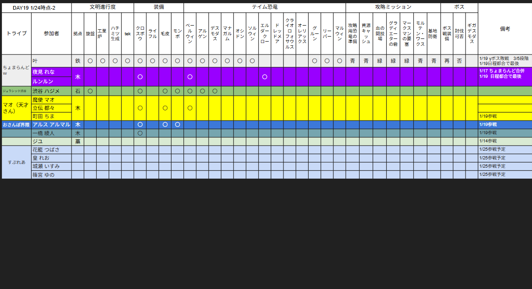Select participant cell '魔使 マオ'
The image size is (532, 289).
(x=51, y=100)
